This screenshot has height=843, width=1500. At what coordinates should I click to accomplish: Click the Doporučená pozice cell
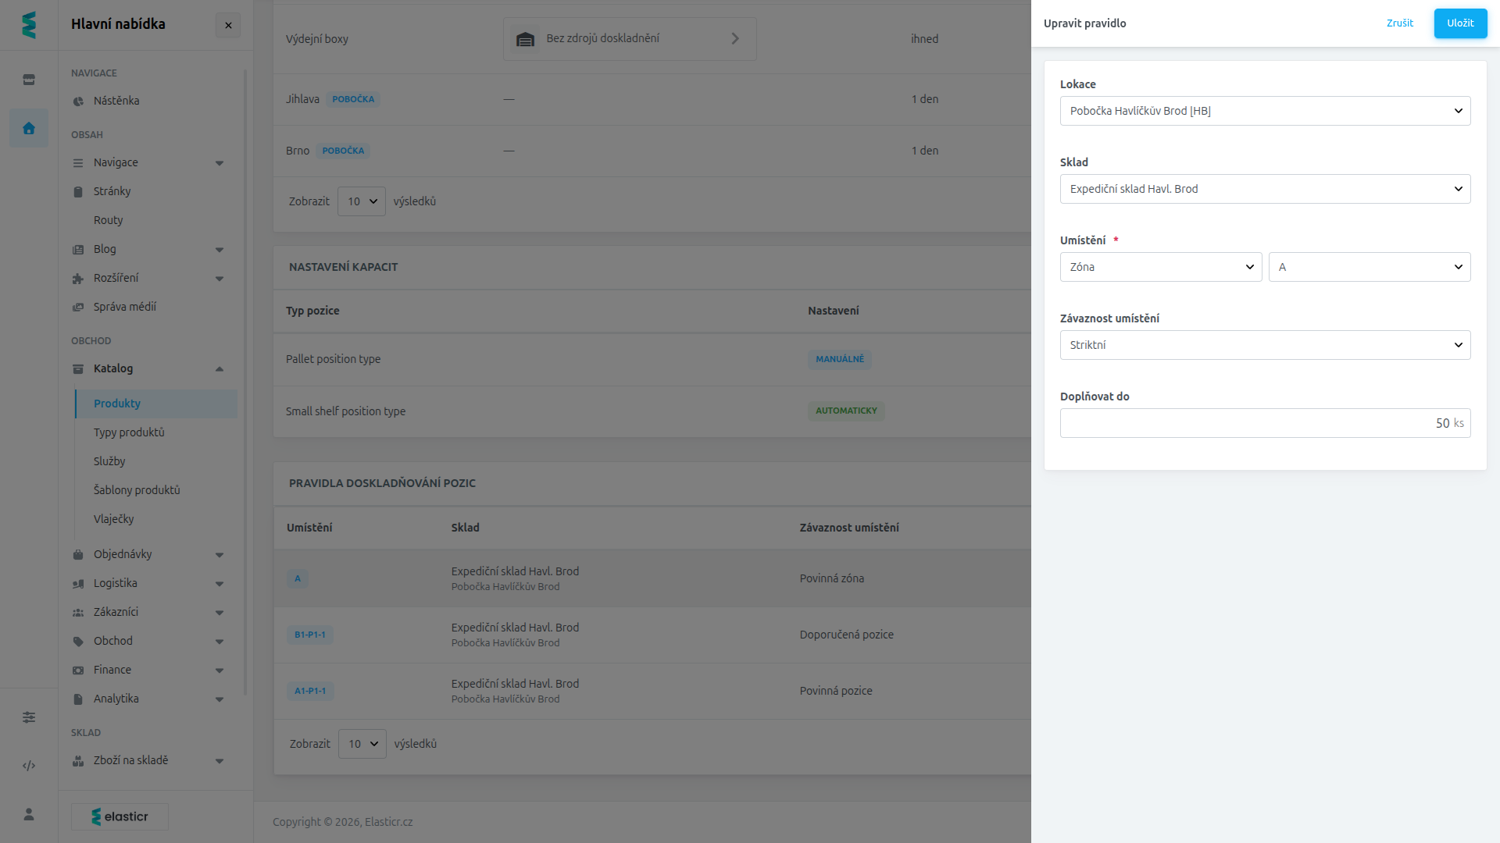(x=846, y=635)
